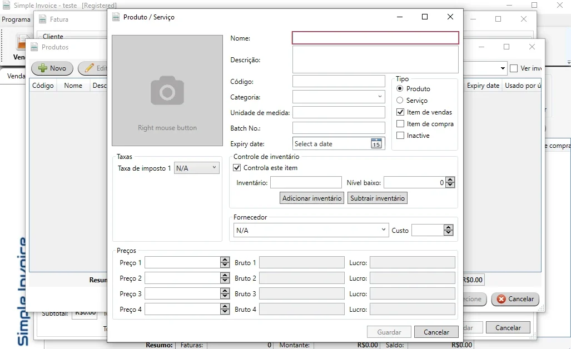
Task: Toggle Controla este item checkbox
Action: 237,168
